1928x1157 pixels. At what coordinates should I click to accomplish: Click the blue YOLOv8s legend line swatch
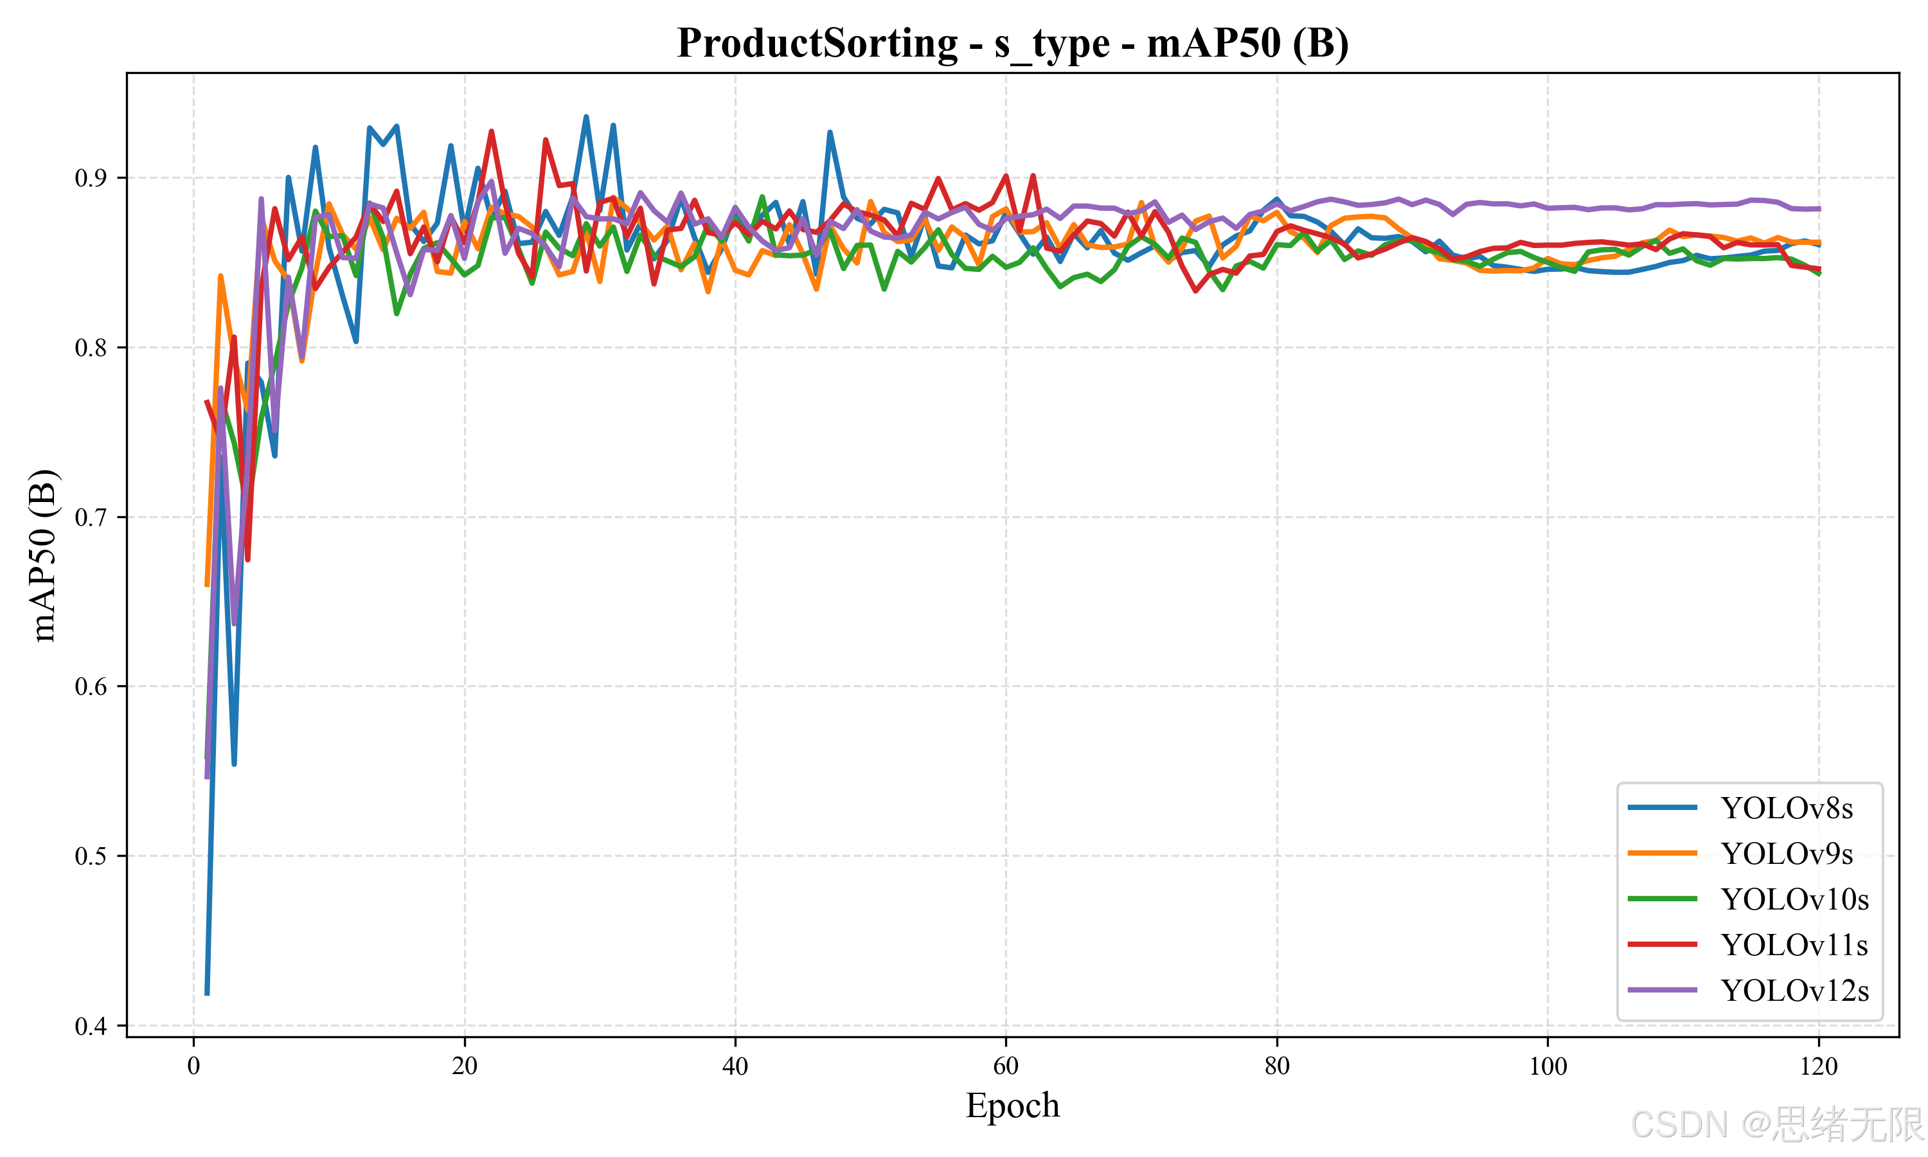tap(1662, 808)
